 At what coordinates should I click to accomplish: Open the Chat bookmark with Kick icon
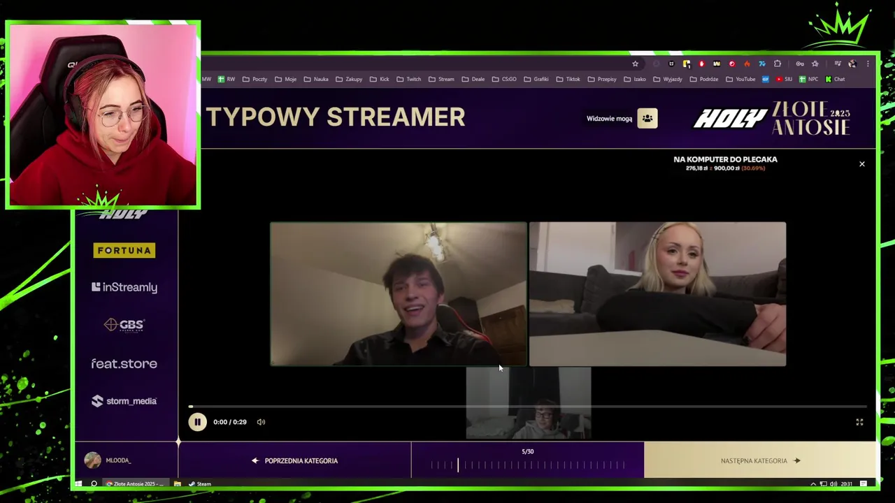[835, 79]
